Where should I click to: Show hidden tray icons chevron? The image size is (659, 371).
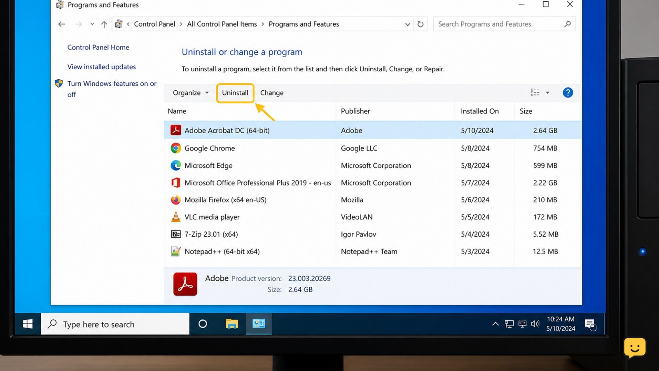[495, 324]
